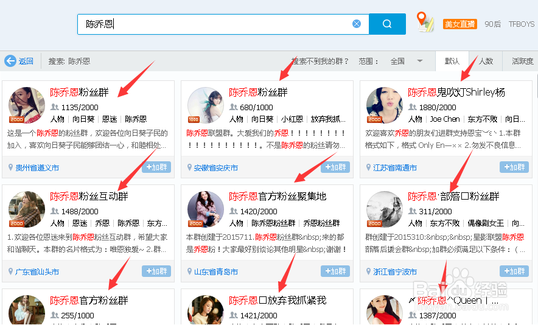
Task: Click the back arrow icon
Action: tap(10, 61)
